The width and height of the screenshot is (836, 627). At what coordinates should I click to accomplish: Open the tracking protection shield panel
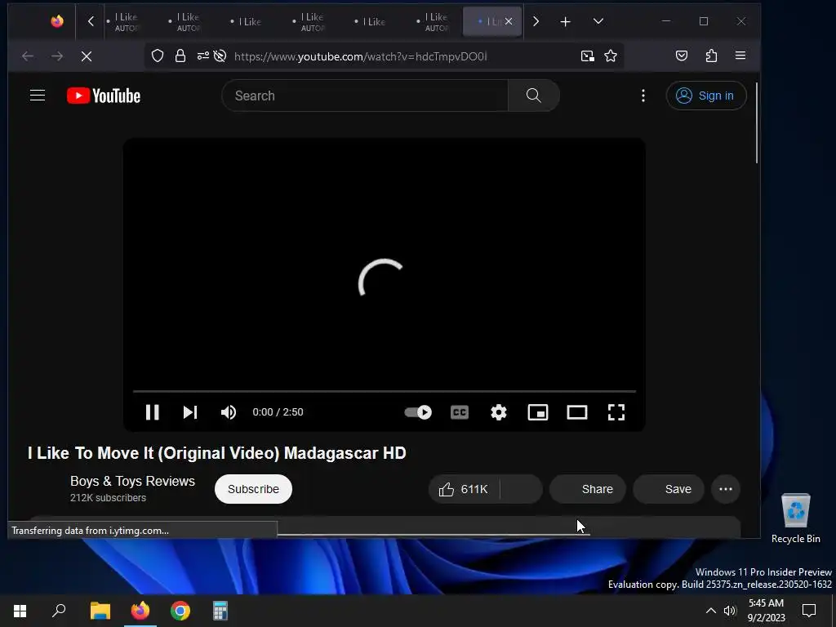(x=158, y=56)
